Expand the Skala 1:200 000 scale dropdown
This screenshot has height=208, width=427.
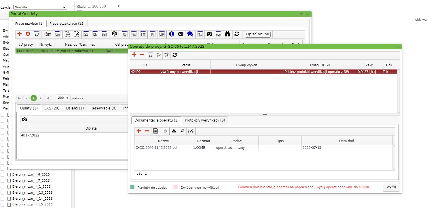coord(119,6)
